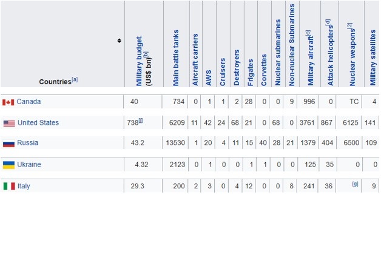
Task: Open the United States country link
Action: coord(38,123)
